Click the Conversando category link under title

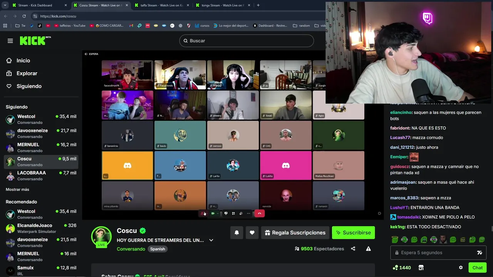(x=131, y=249)
